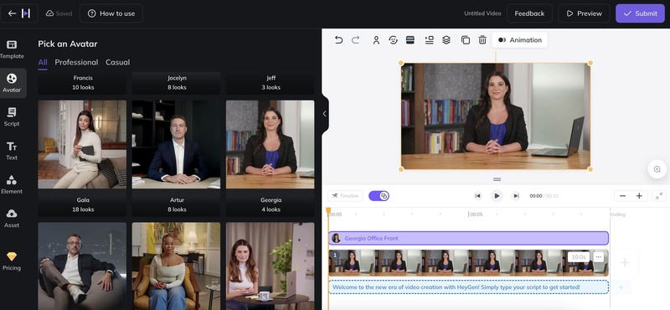Edit the Welcome script text track

(468, 287)
